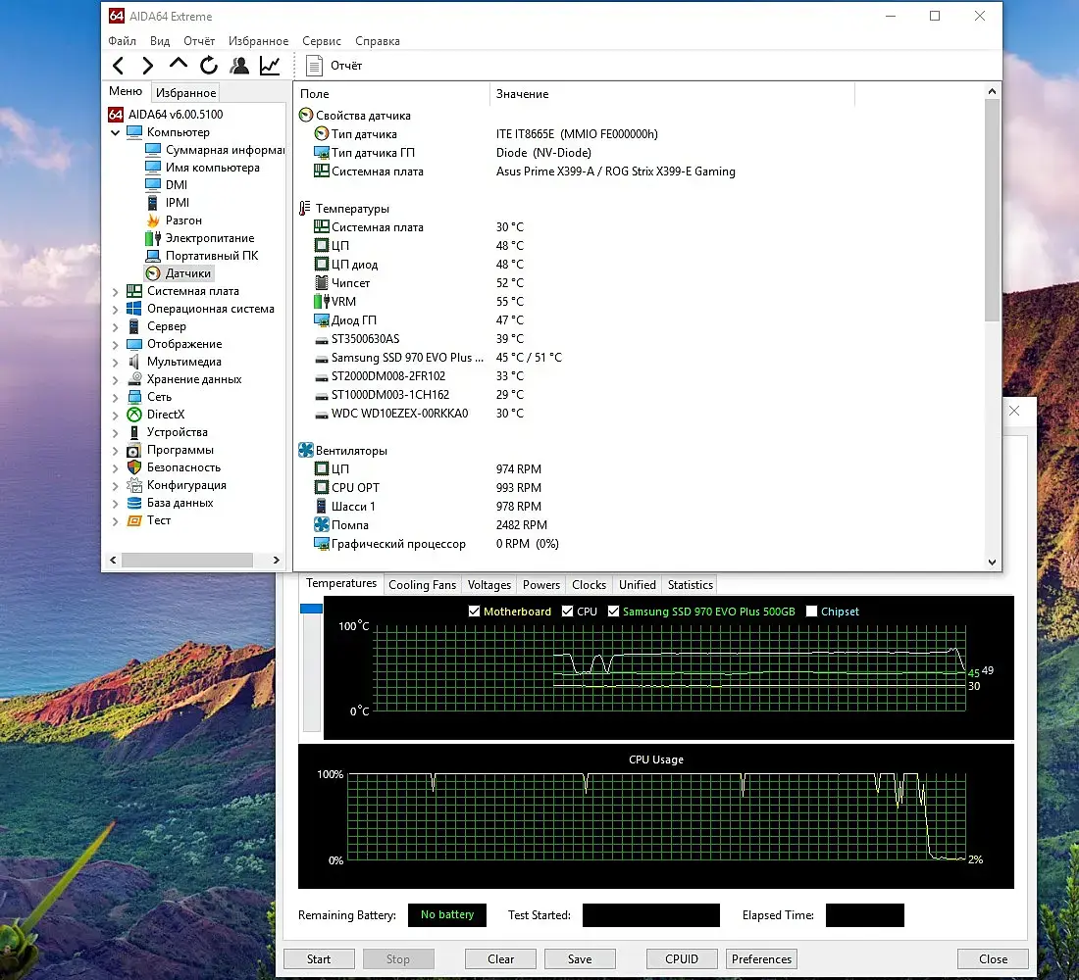Click the Save button

(x=580, y=958)
